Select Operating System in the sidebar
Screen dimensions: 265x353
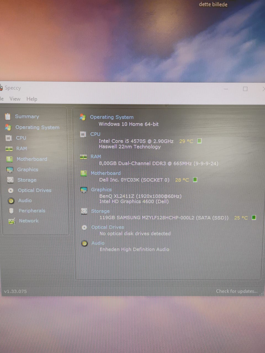pos(37,127)
